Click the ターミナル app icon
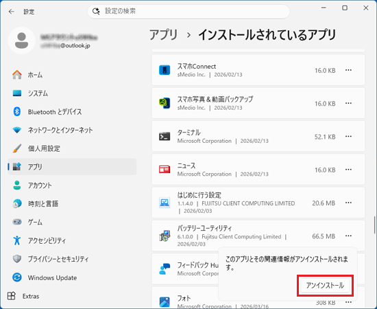377x309 pixels. [x=165, y=137]
